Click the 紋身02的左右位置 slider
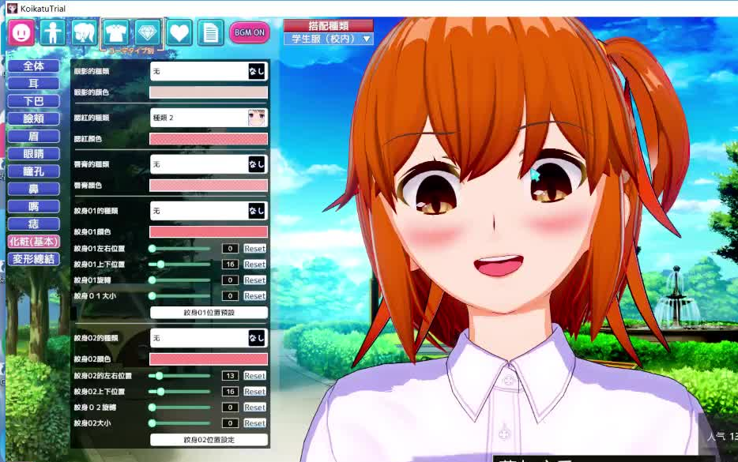Viewport: 738px width, 462px height. tap(179, 376)
